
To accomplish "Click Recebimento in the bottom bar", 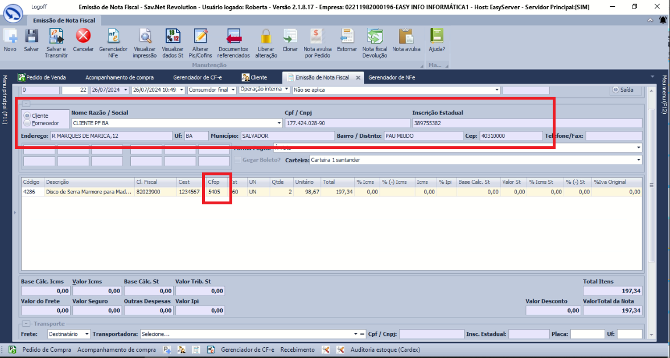I will click(297, 349).
